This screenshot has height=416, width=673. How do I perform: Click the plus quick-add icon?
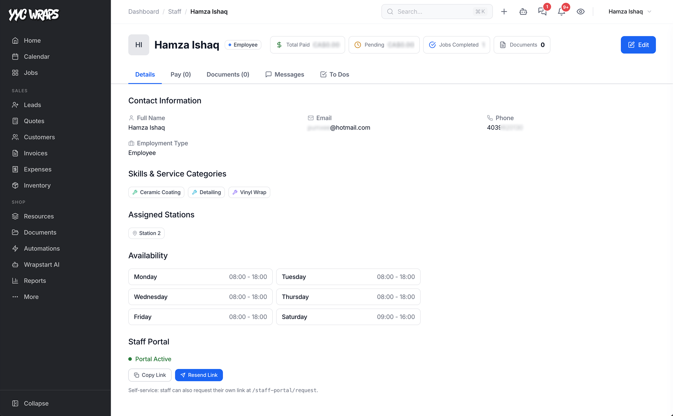504,12
